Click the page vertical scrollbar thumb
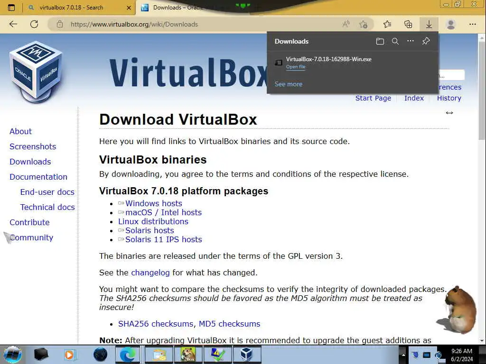 pos(482,90)
